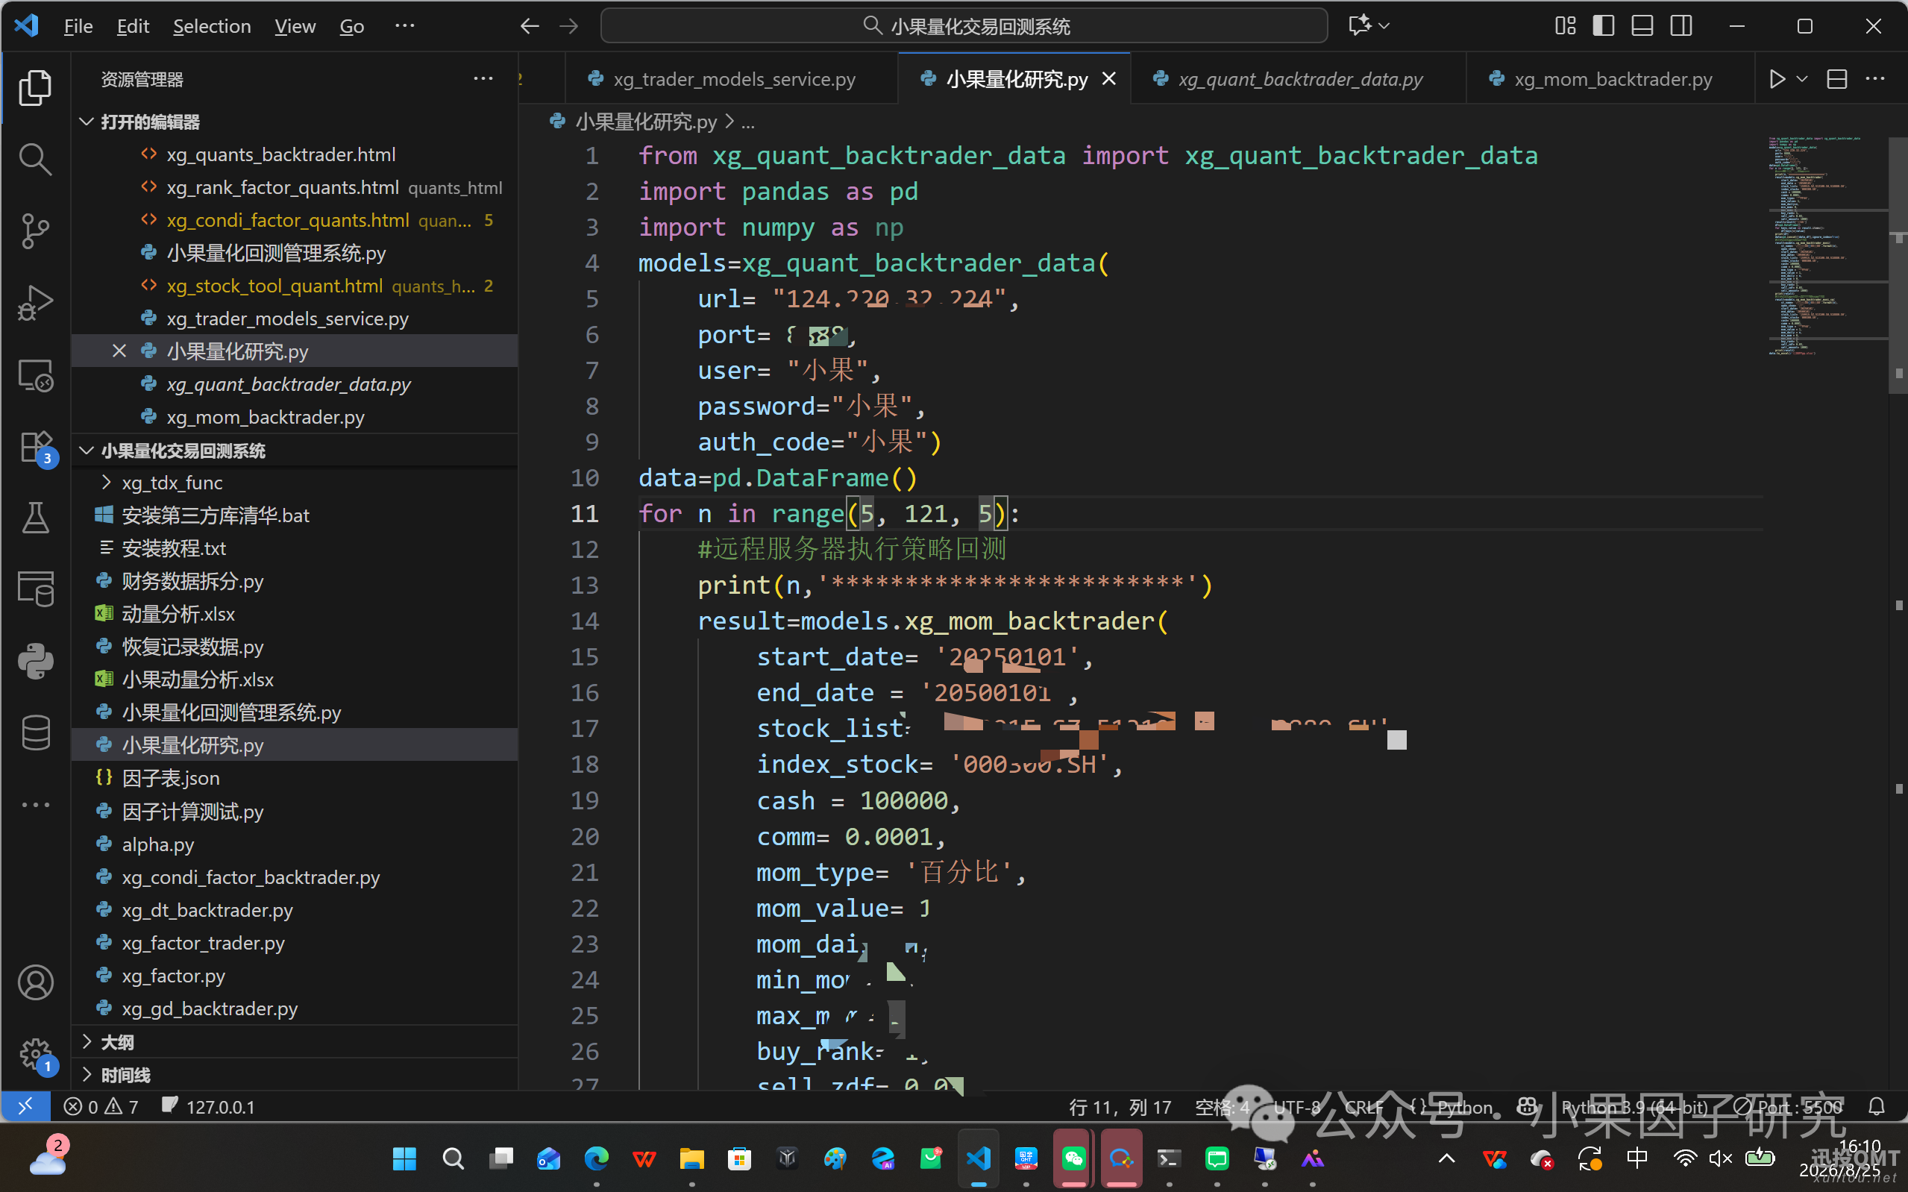Select Python 3.9 (64-bit) interpreter
The image size is (1908, 1192).
(1634, 1107)
